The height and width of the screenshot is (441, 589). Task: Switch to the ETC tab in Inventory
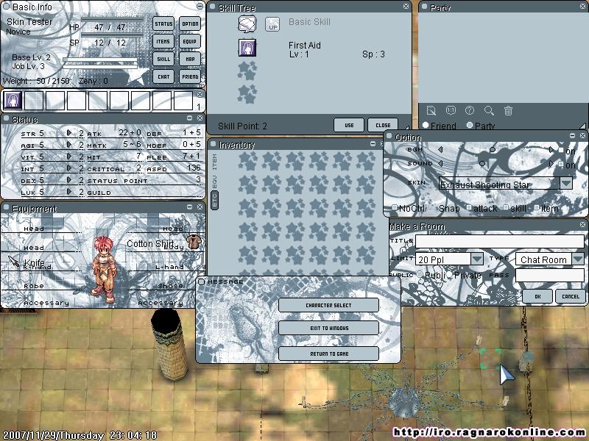pyautogui.click(x=214, y=201)
